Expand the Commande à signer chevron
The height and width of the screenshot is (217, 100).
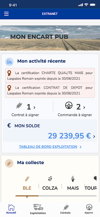(84, 107)
